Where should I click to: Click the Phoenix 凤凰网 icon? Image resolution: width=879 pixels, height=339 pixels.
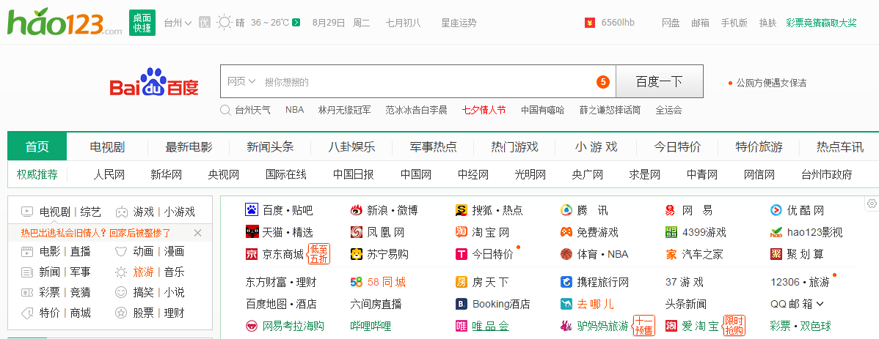tap(357, 232)
